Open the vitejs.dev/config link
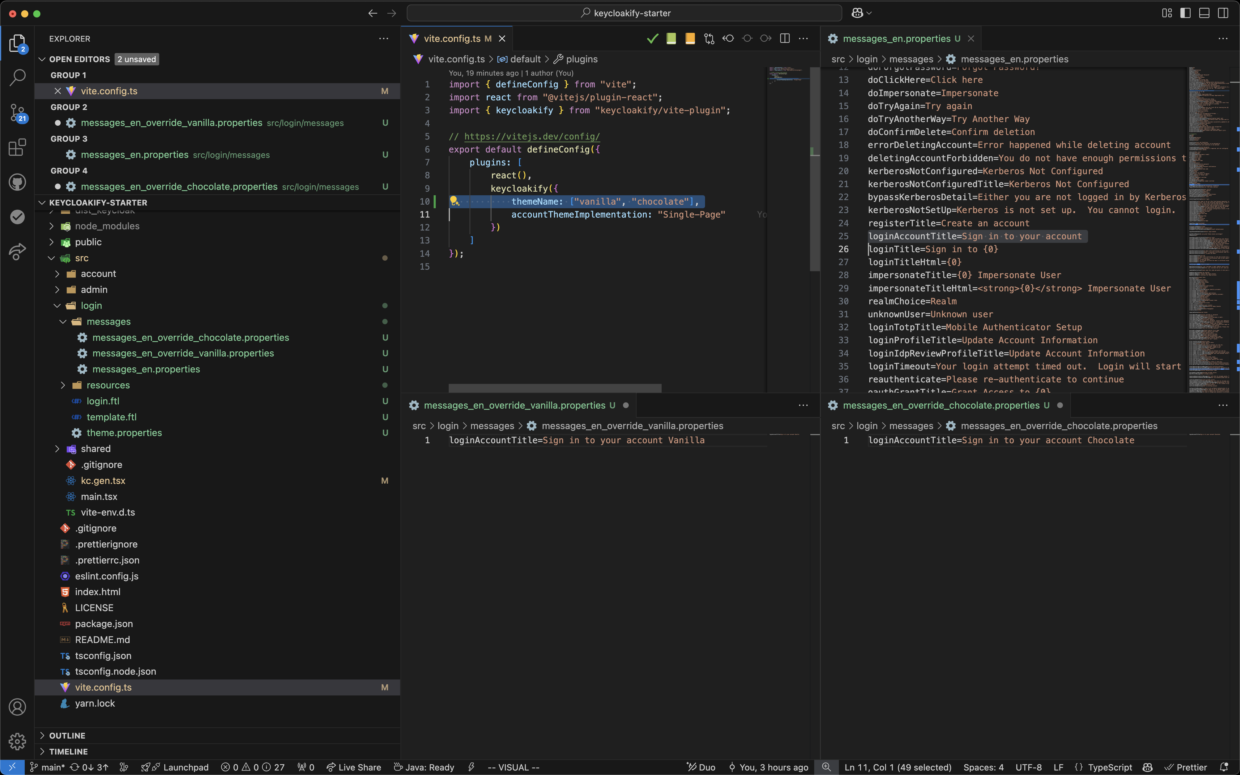Viewport: 1240px width, 775px height. click(x=531, y=136)
